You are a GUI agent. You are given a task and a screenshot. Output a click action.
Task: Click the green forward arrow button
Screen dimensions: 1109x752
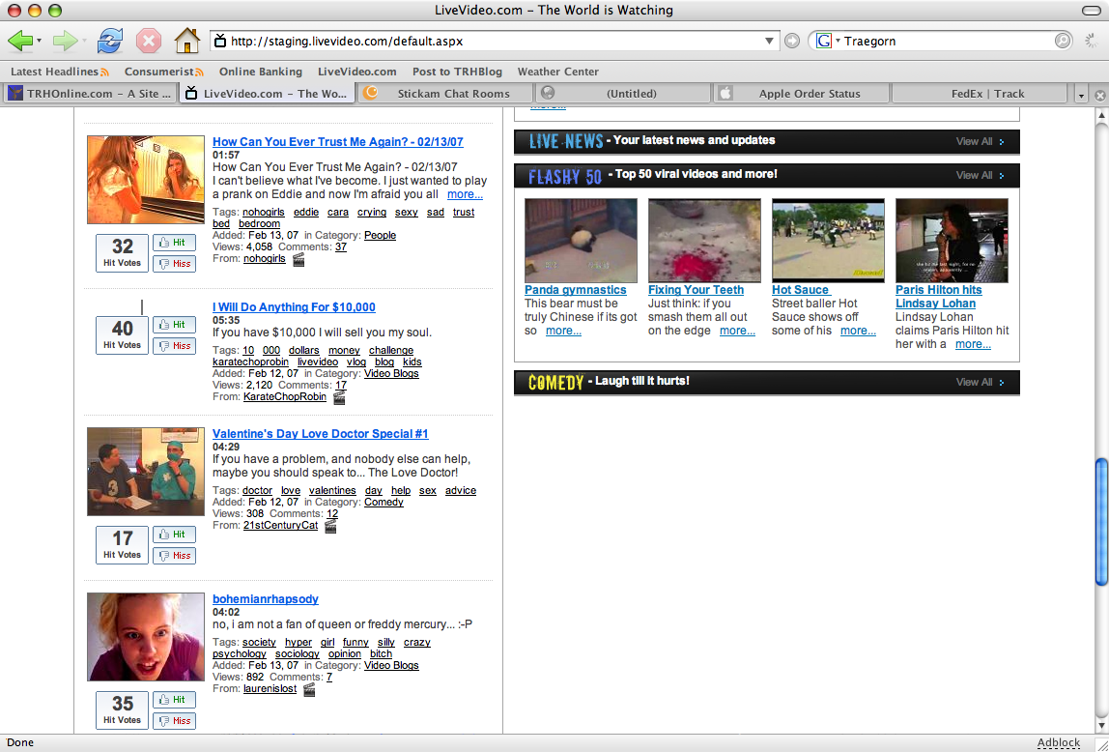coord(65,41)
